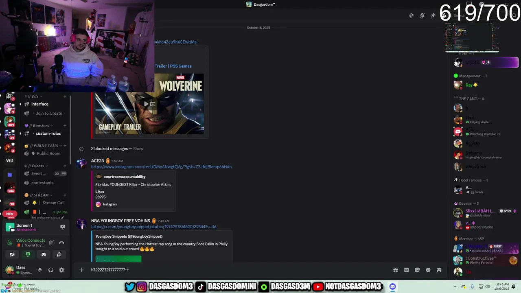Viewport: 521px width, 293px height.
Task: Toggle noise suppression icon next to Voice Connected
Action: (52, 243)
